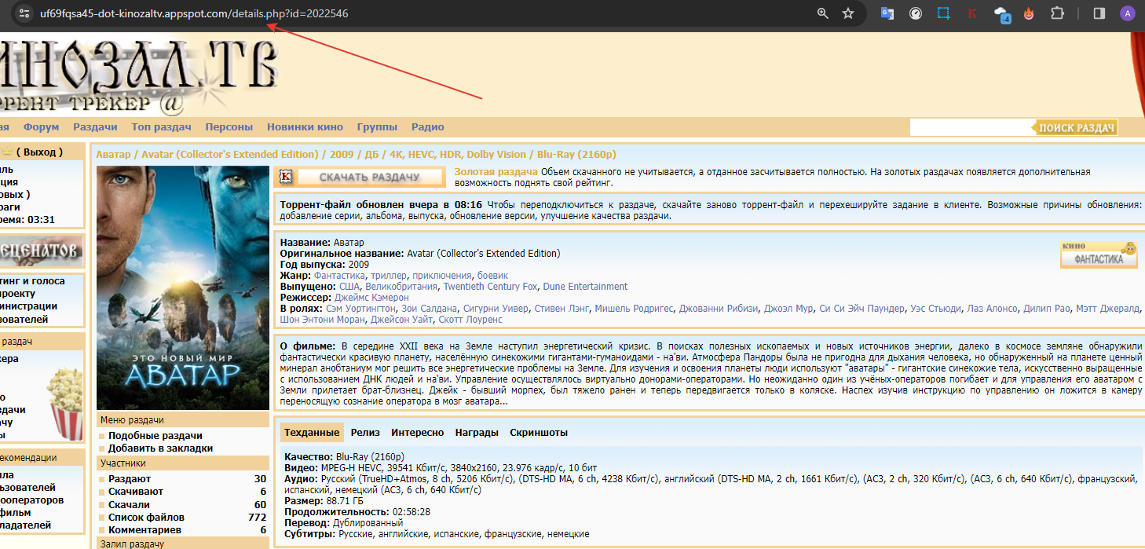Click the Джеймс Кэмерон director link
Image resolution: width=1145 pixels, height=549 pixels.
(x=371, y=298)
